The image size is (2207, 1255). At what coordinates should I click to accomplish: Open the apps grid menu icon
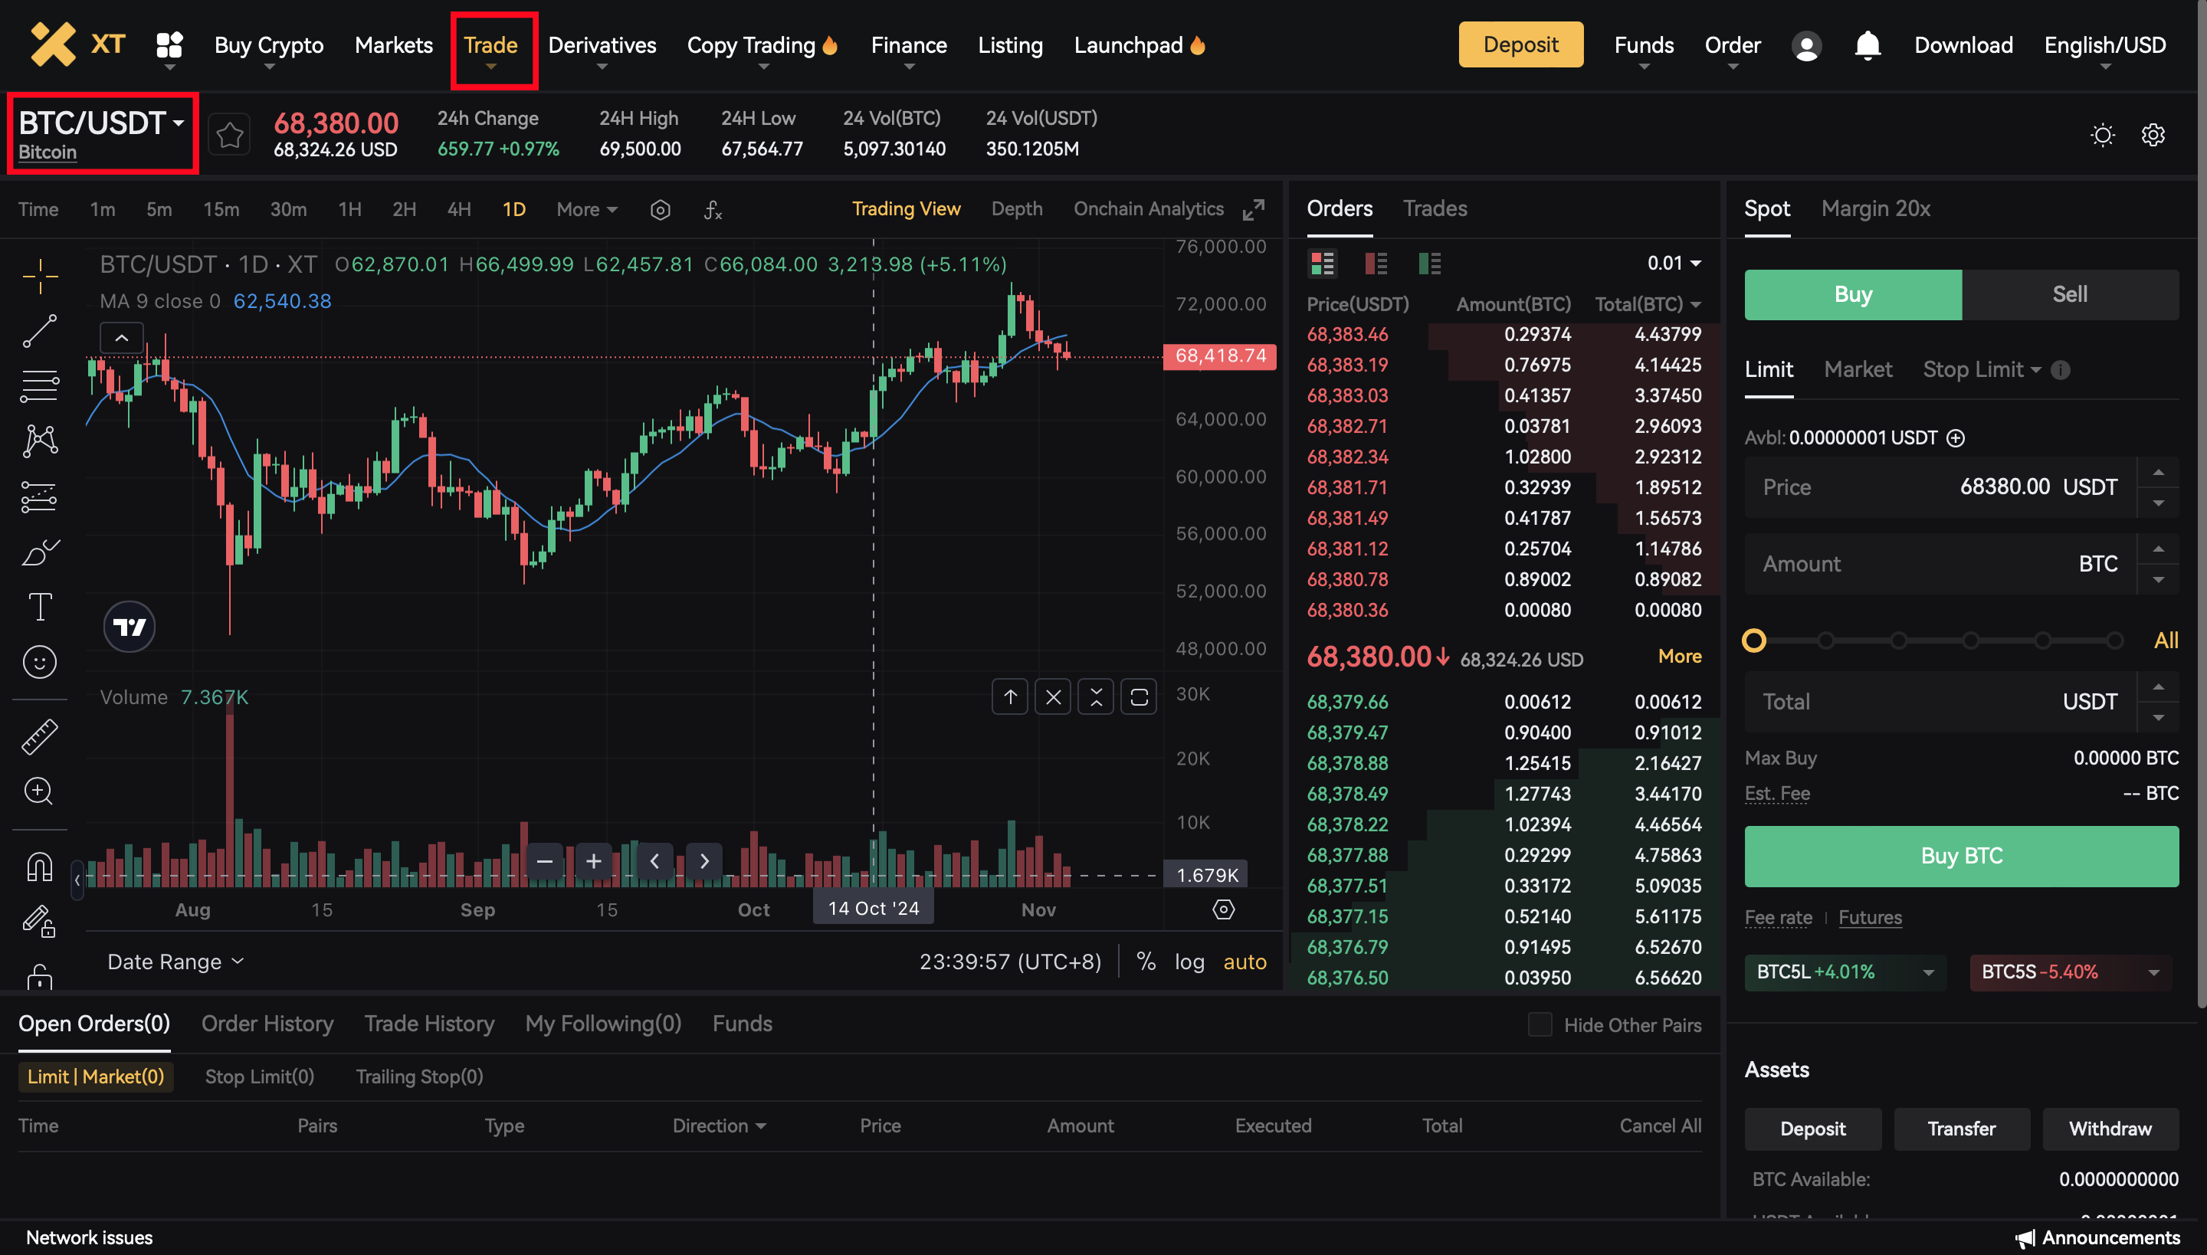point(169,44)
